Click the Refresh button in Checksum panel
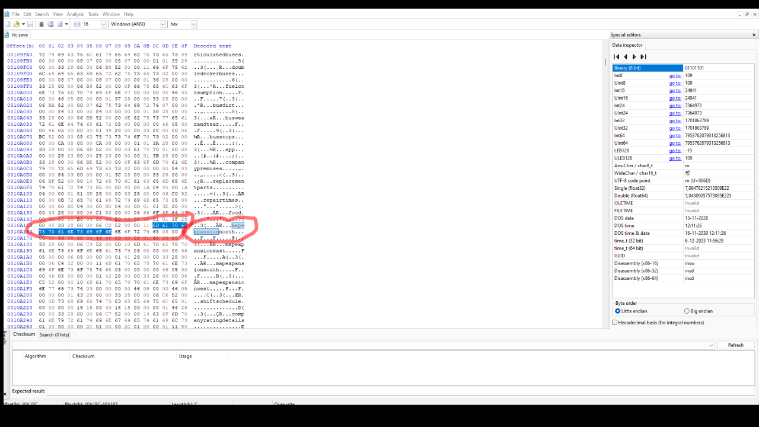Screen dimensions: 759x427 point(735,345)
